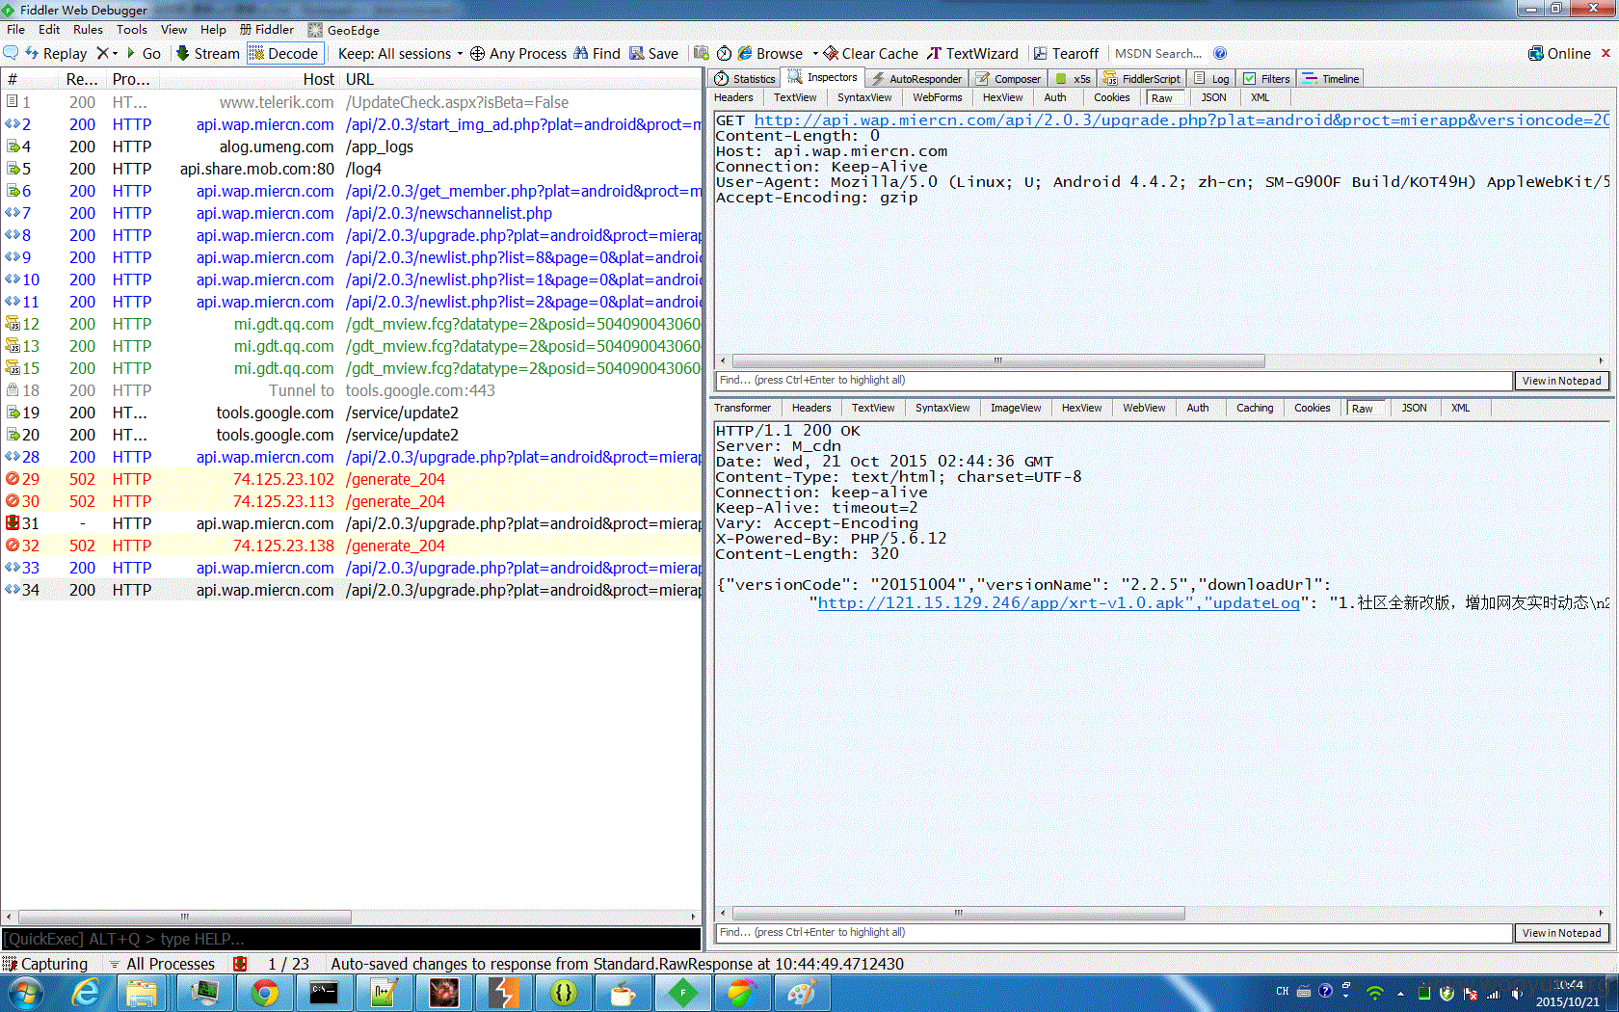Toggle Stream mode in toolbar
The height and width of the screenshot is (1012, 1619).
click(207, 53)
